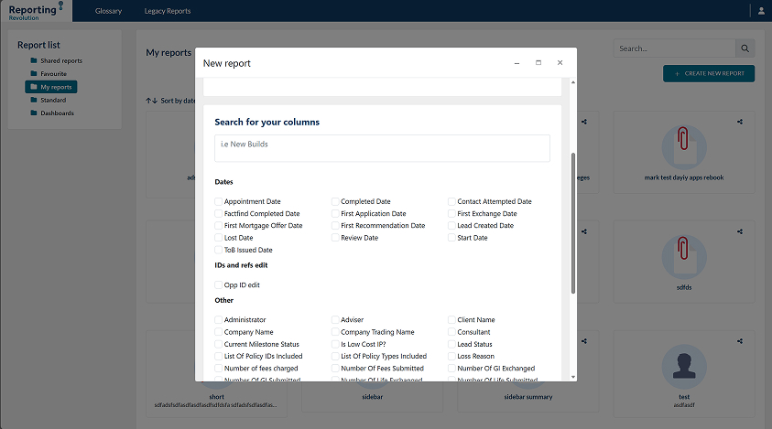Open Shared reports in the report list
This screenshot has width=772, height=429.
(61, 60)
